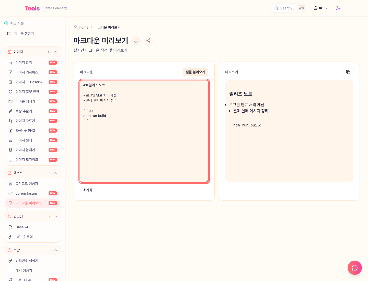Copy preview output with copy icon
The height and width of the screenshot is (281, 368).
tap(348, 72)
